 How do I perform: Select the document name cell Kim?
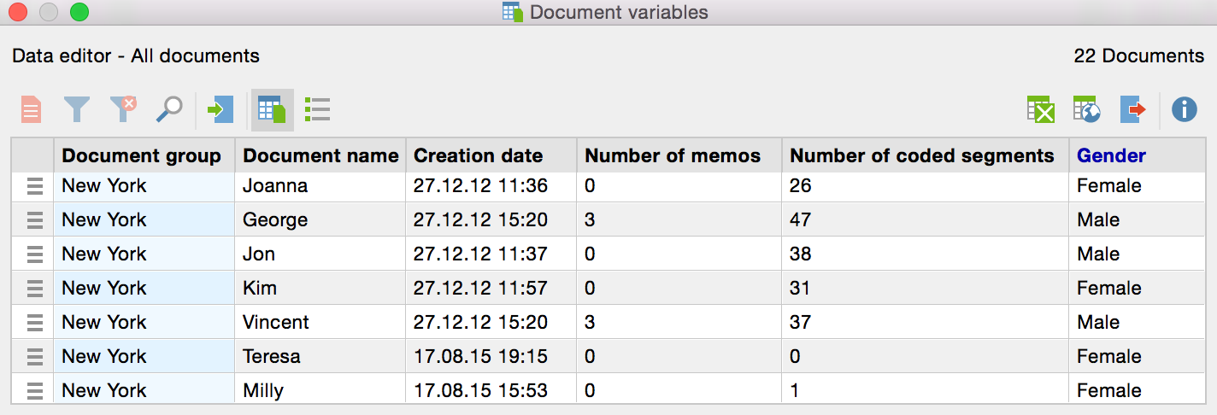tap(320, 288)
